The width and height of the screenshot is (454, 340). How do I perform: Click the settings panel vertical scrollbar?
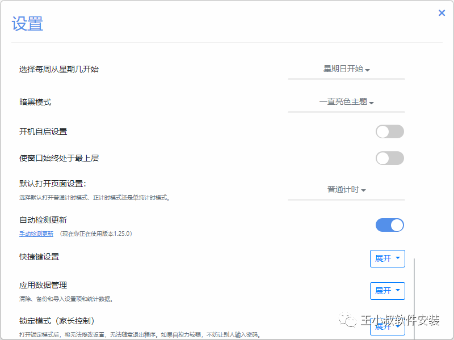[415, 289]
